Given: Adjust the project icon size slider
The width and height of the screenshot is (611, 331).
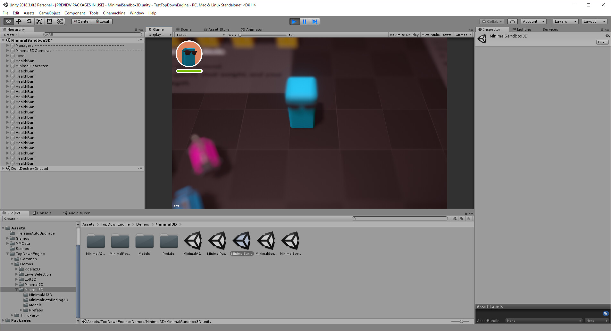Looking at the screenshot, I should (460, 321).
